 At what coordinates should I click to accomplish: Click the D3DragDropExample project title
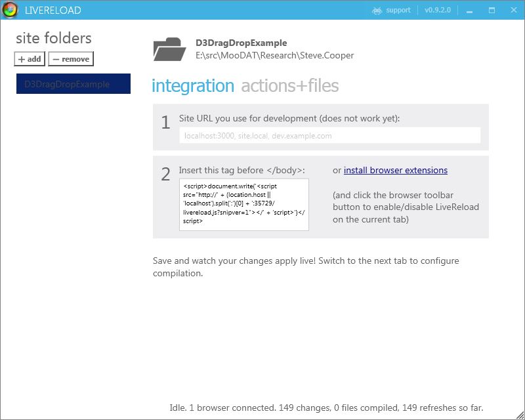click(241, 43)
